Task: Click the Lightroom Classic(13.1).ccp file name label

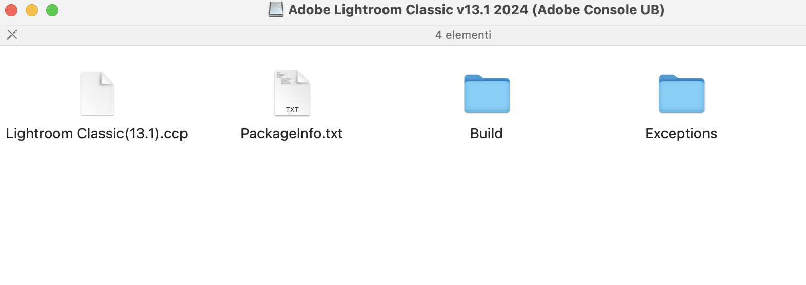Action: (97, 134)
